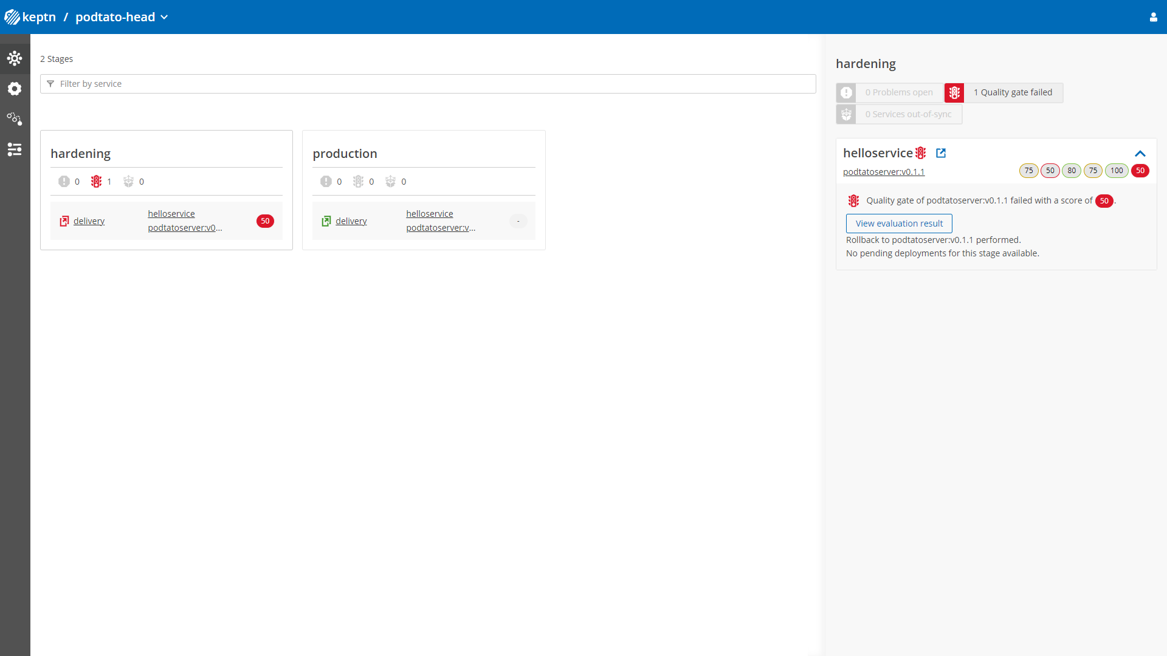Toggle the 0 Services out-of-sync filter
The width and height of the screenshot is (1167, 656).
(x=899, y=114)
